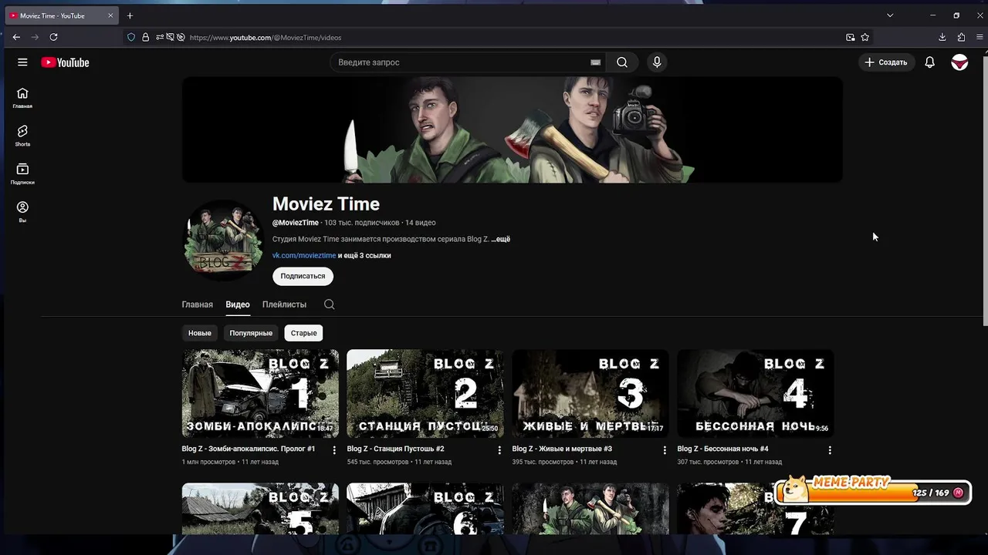
Task: Select the Старые sort chip
Action: point(303,333)
